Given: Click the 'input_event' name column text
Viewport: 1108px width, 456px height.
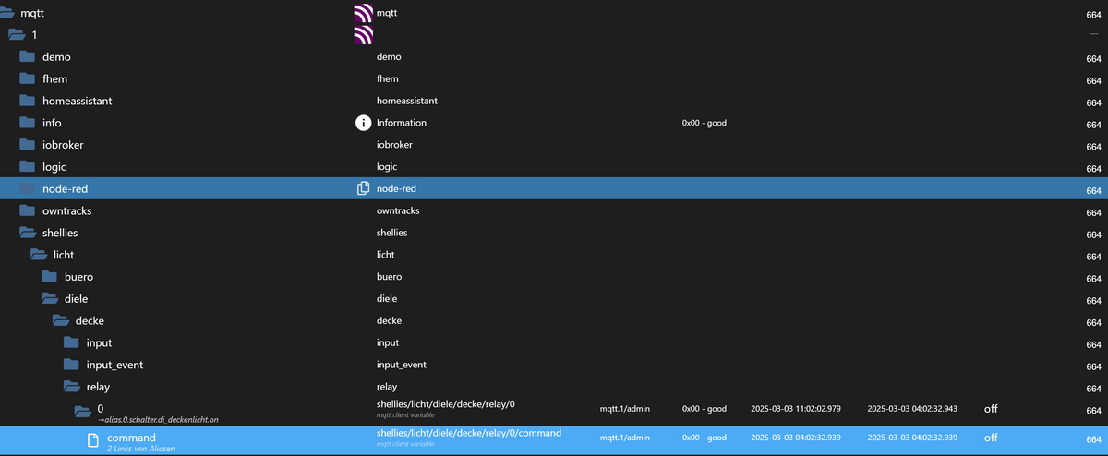Looking at the screenshot, I should tap(402, 365).
